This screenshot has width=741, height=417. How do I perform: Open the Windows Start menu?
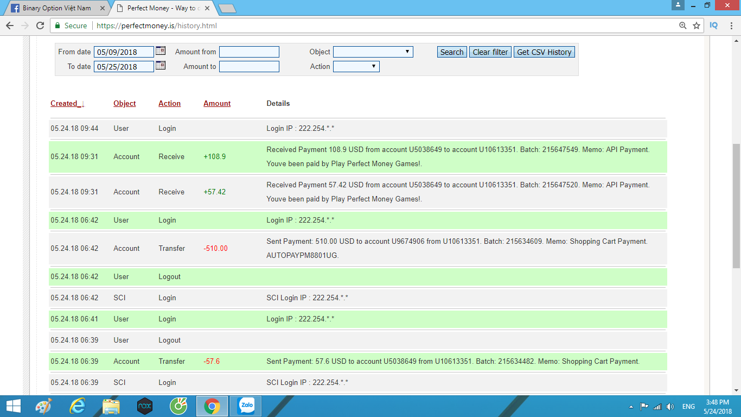pyautogui.click(x=13, y=406)
